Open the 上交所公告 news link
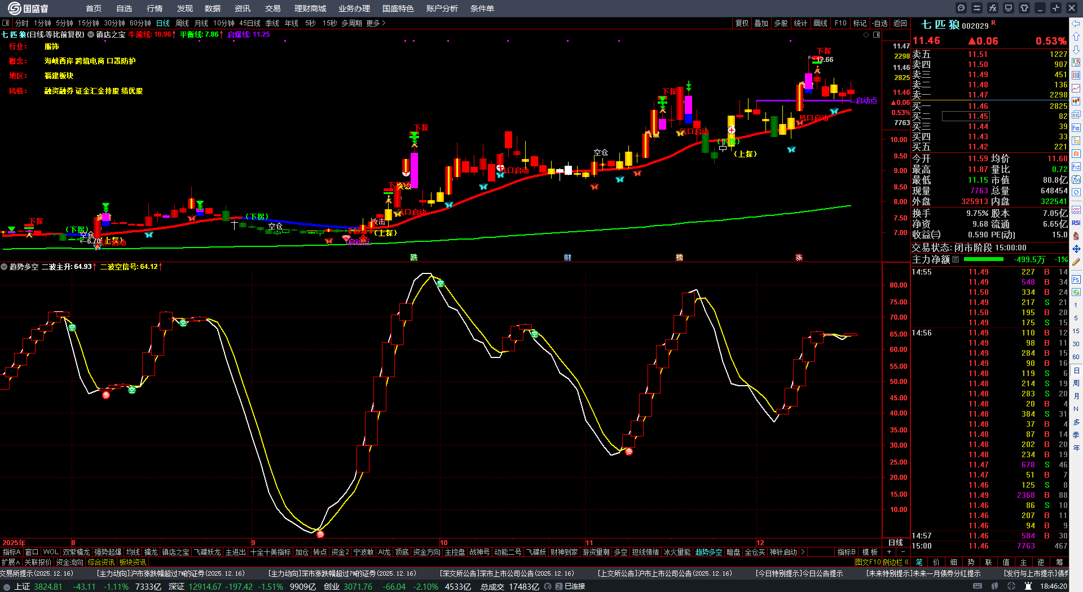This screenshot has height=592, width=1083. click(x=665, y=573)
